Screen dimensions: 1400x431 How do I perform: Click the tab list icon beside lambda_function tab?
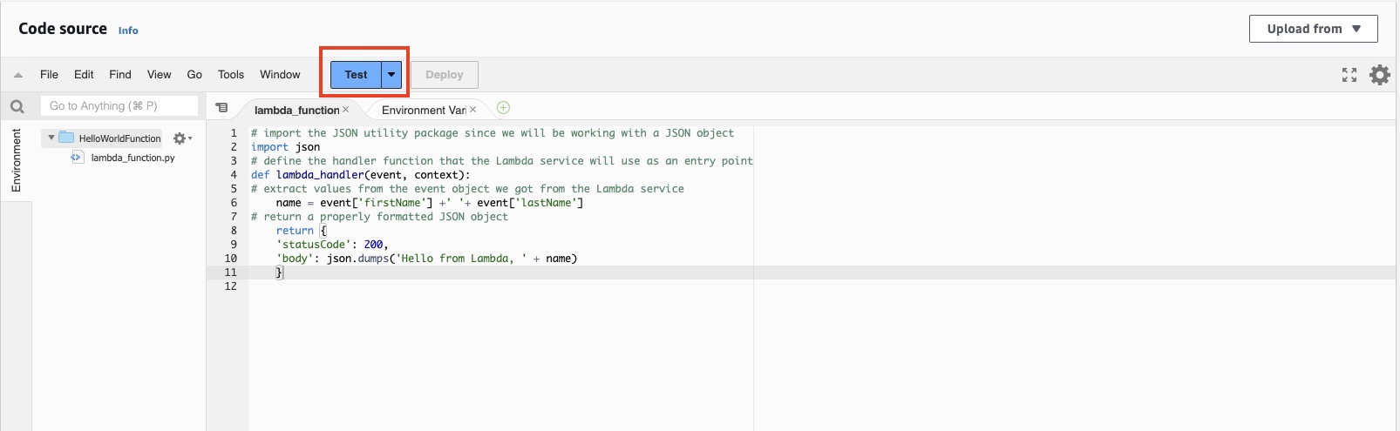pyautogui.click(x=221, y=108)
